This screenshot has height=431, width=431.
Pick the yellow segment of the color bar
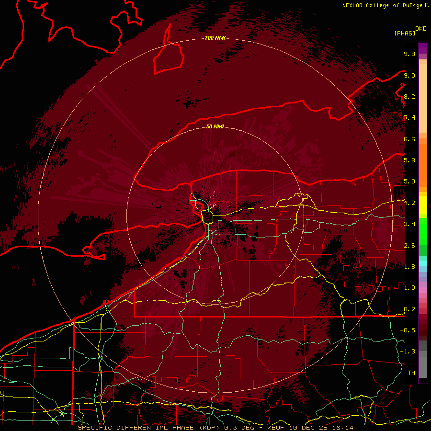click(x=423, y=205)
